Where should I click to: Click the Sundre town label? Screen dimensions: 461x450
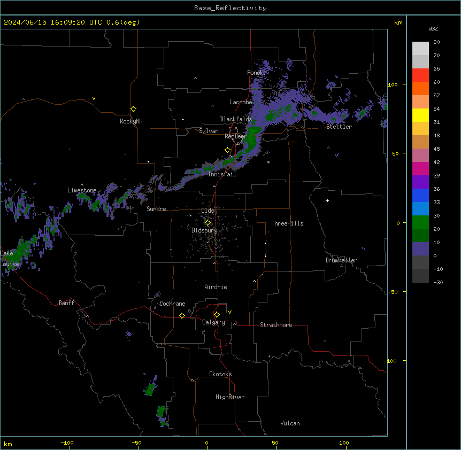[x=156, y=209]
